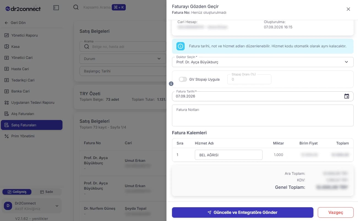The width and height of the screenshot is (358, 221).
Task: Expand the Durum filter dropdown
Action: [x=123, y=59]
